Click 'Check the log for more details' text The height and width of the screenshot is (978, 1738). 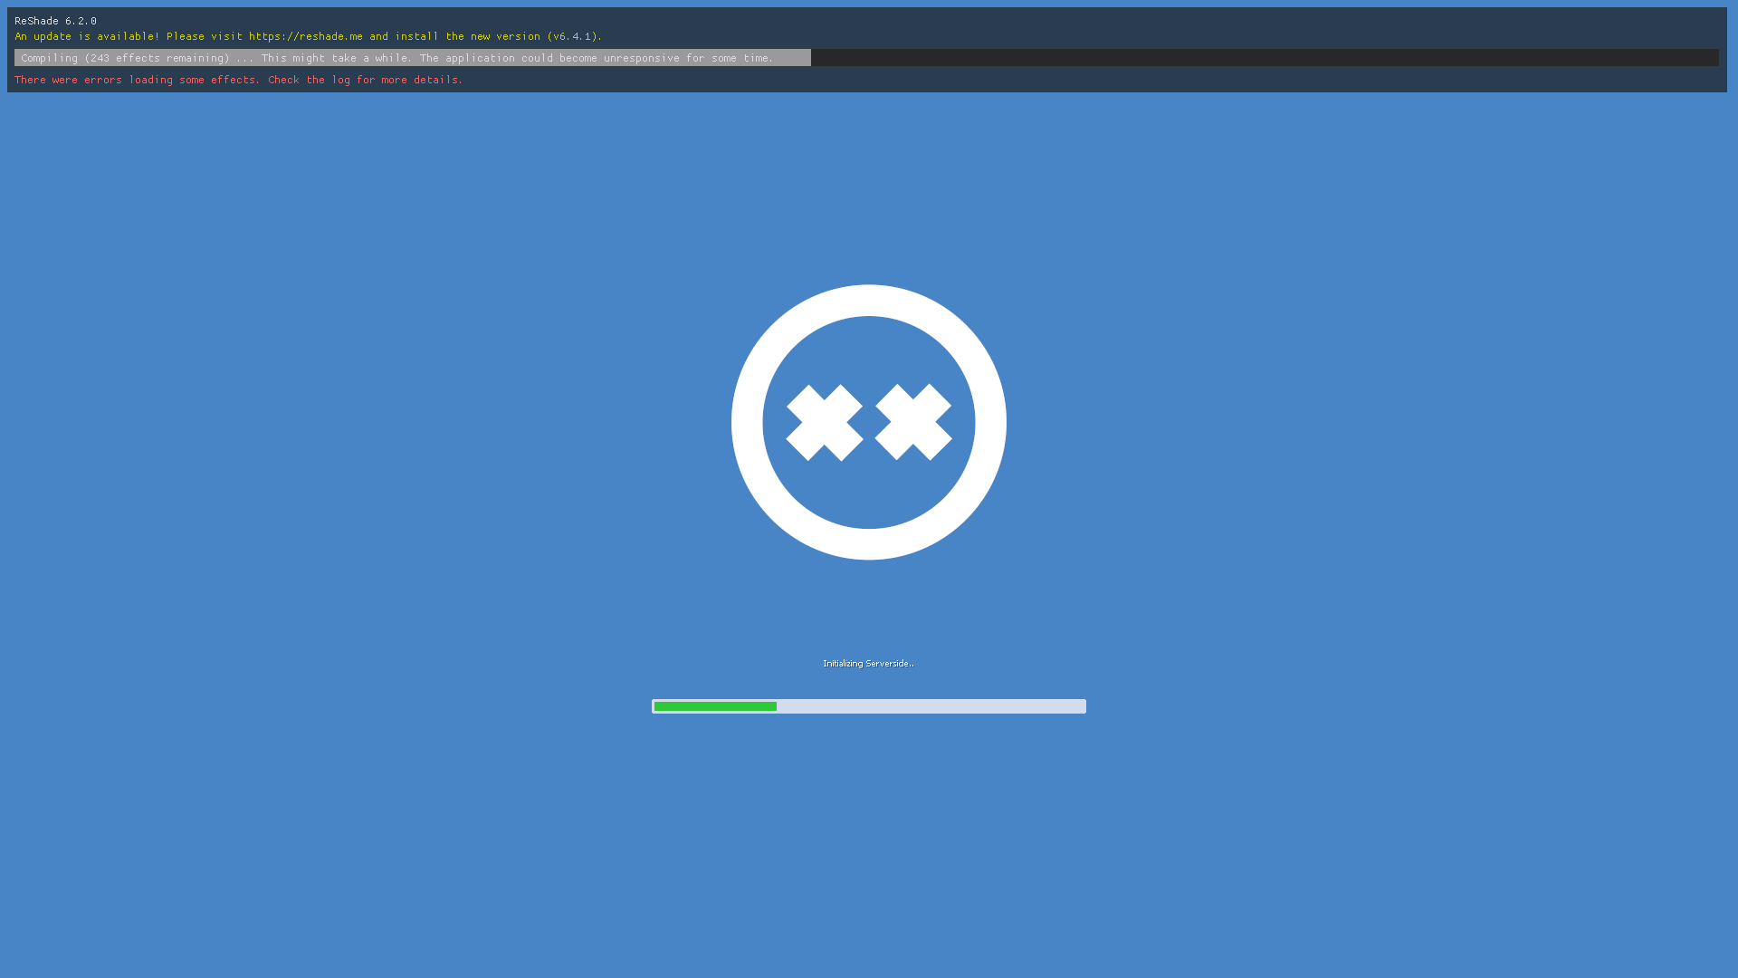pos(364,80)
